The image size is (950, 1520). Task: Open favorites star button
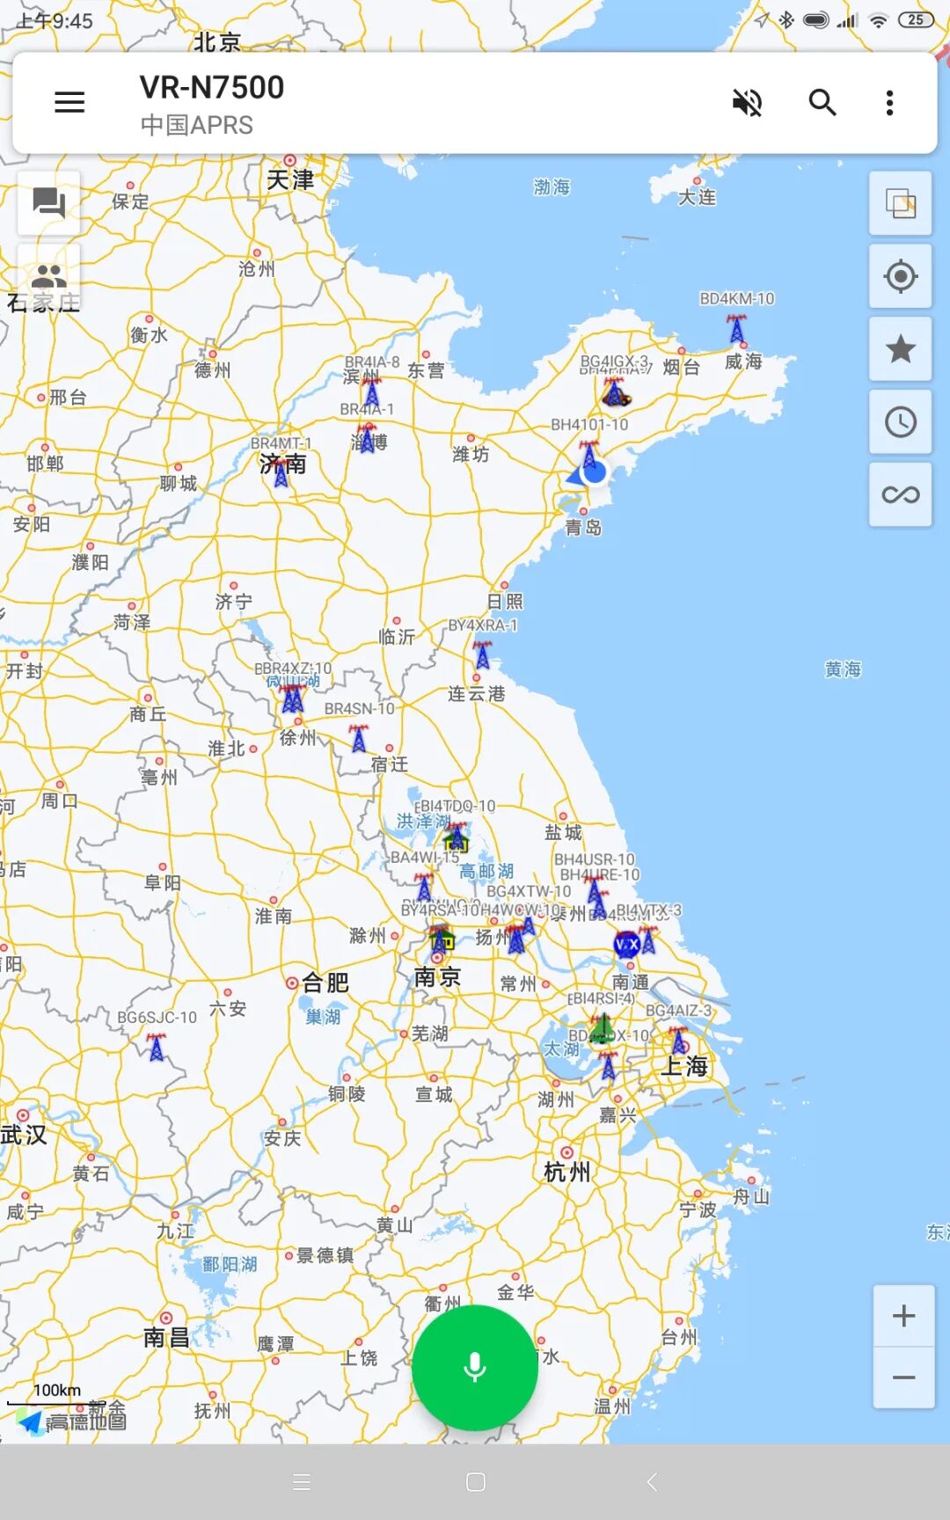point(901,349)
